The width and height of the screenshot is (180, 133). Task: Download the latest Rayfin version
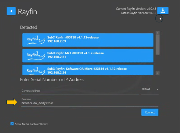coord(163,11)
